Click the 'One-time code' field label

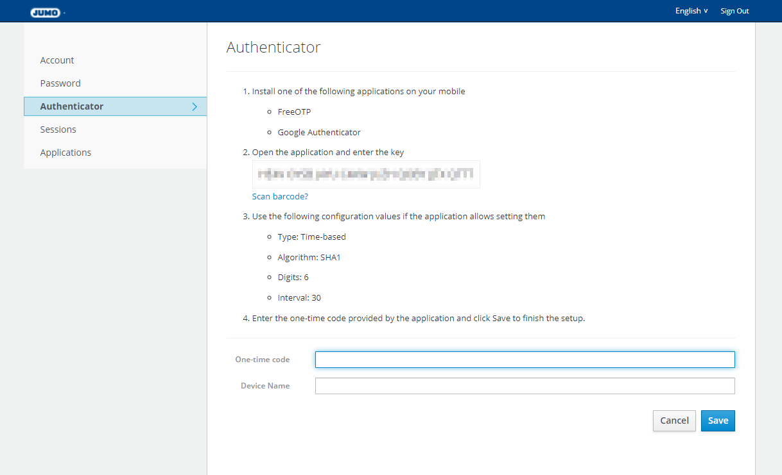tap(262, 360)
